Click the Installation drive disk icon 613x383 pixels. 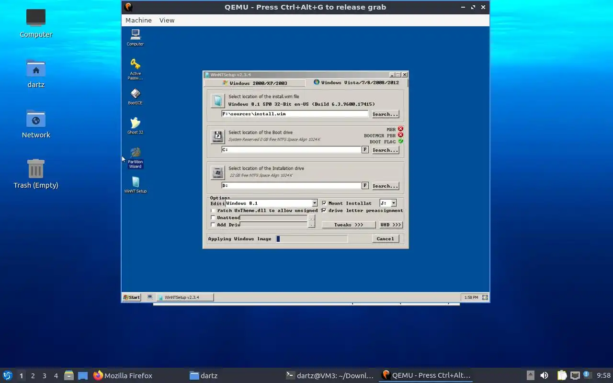[x=217, y=172]
